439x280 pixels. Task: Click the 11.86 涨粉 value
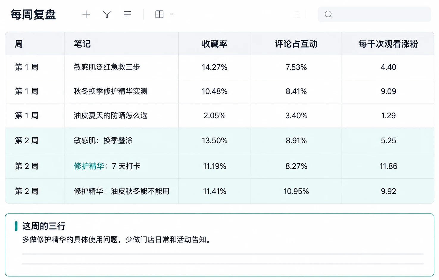coord(388,166)
